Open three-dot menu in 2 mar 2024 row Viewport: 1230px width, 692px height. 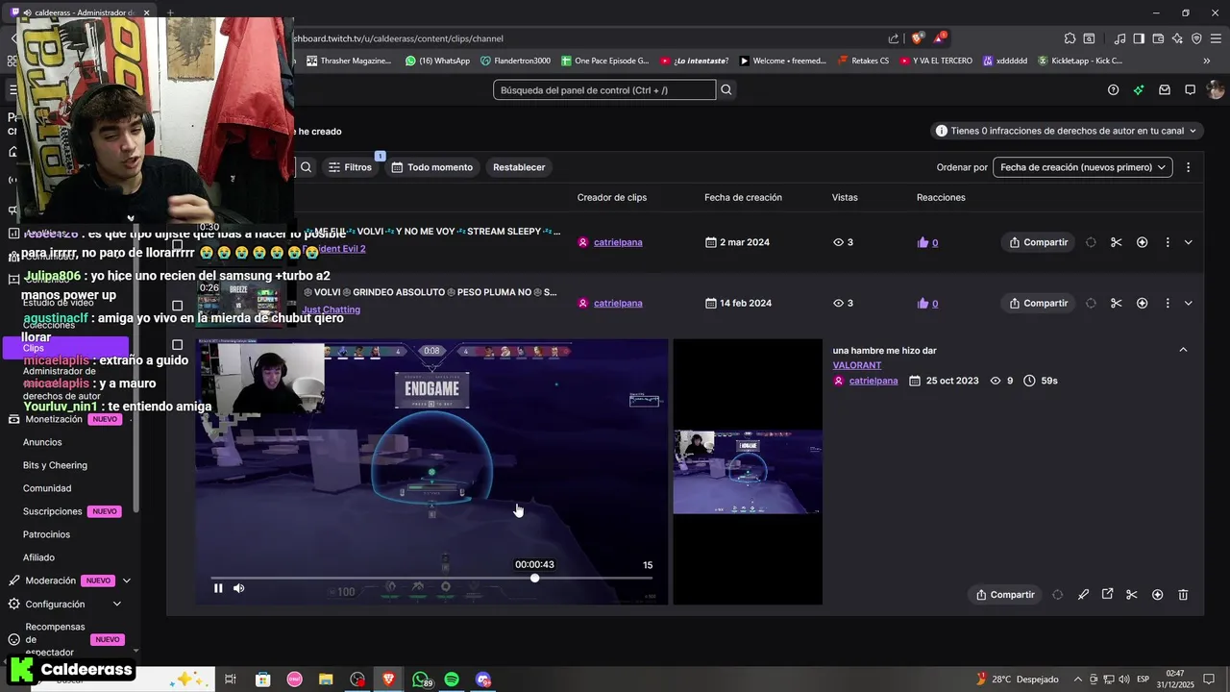click(1168, 242)
